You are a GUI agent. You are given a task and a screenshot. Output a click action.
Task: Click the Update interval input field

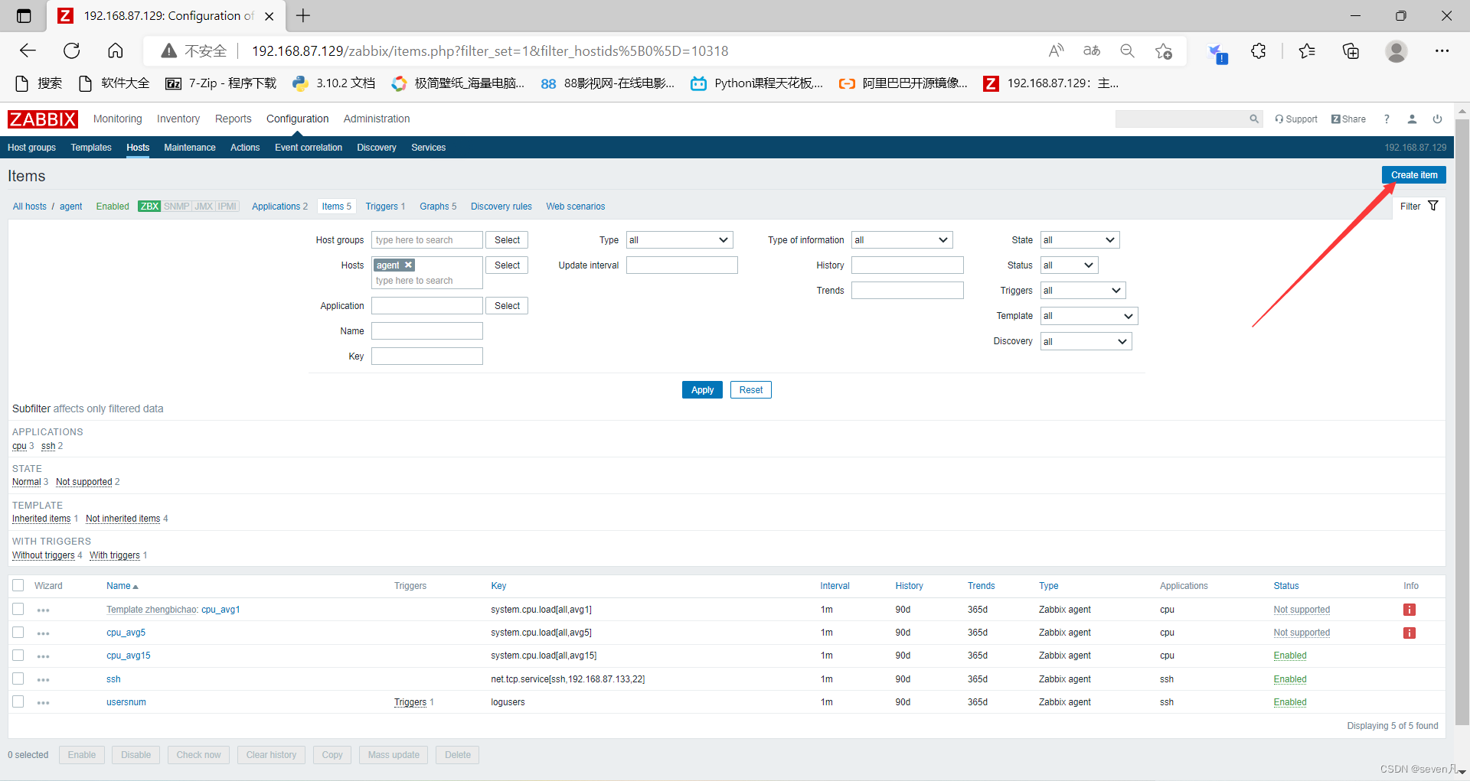(682, 265)
